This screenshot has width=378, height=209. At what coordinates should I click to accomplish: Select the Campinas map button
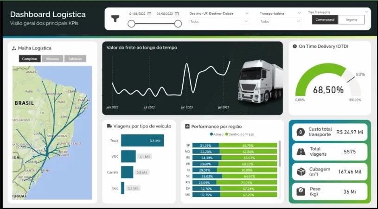(x=30, y=59)
